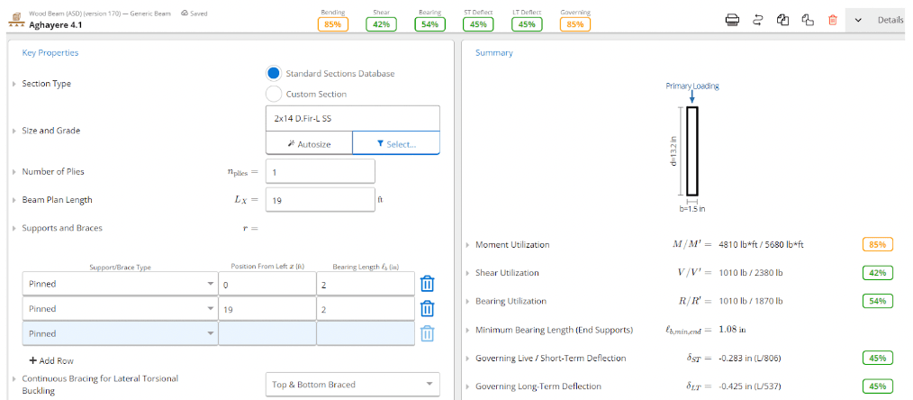Click the Autosize button
Viewport: 913px width, 400px height.
point(309,144)
